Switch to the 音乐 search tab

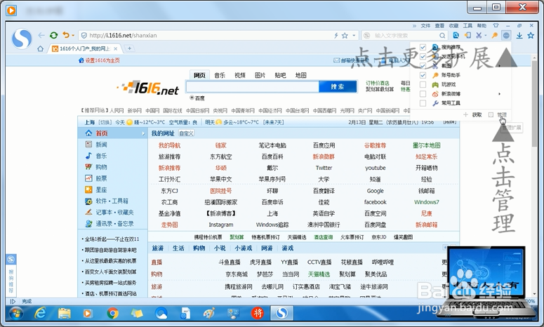220,75
